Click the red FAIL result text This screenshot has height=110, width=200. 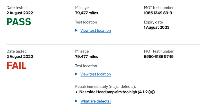pos(17,66)
